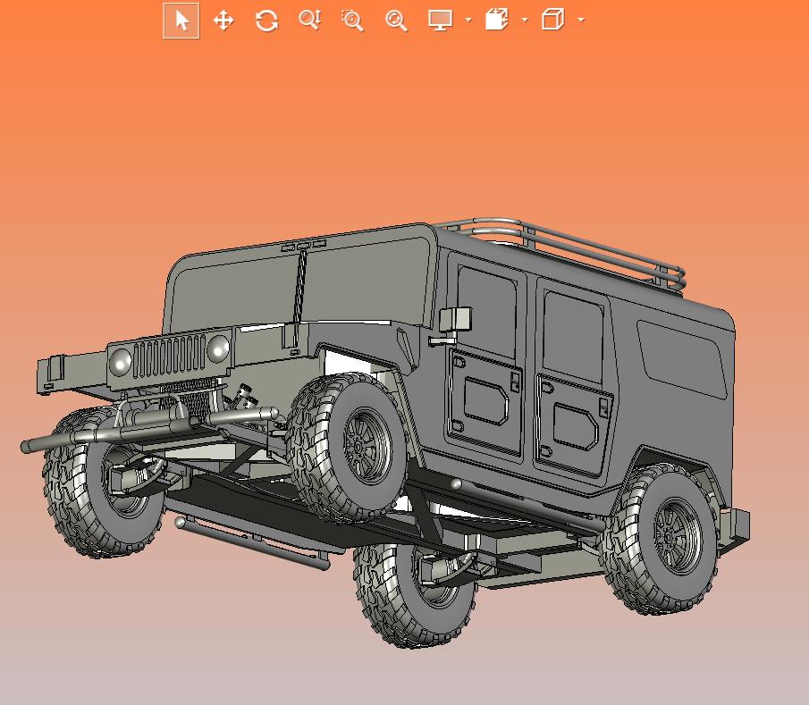
Task: Pick the Zoom to window tool
Action: (x=352, y=21)
